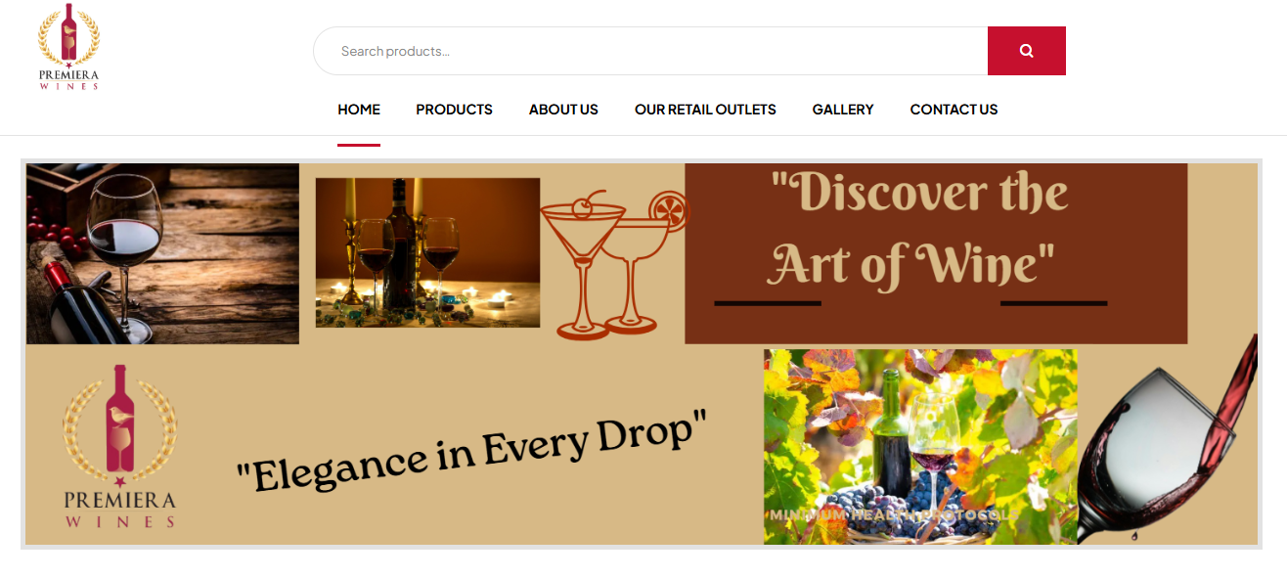Select CONTACT US in navigation

[x=954, y=110]
